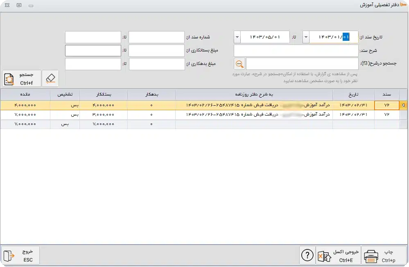Screen dimensions: 409x267
Task: Click the جستجو درشرح(f3) text field
Action: point(302,64)
